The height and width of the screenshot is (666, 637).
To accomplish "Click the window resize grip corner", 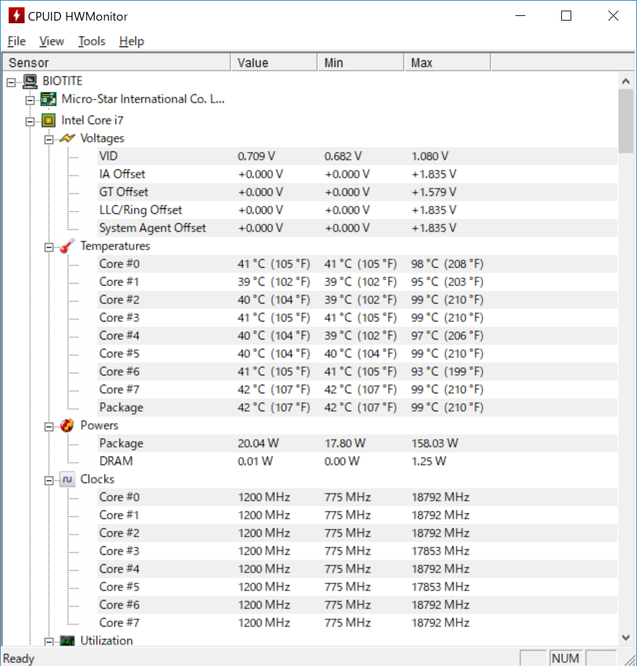I will [629, 659].
